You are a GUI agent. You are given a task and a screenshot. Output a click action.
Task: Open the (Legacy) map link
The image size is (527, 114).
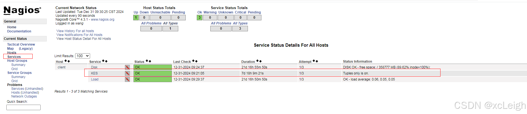click(26, 49)
